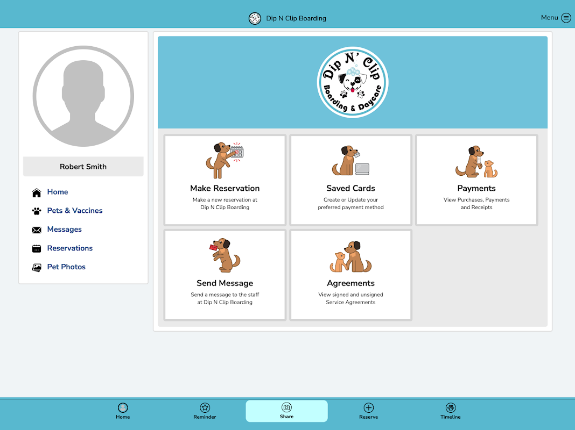Click the picture icon beside Pet Photos
Viewport: 575px width, 430px height.
(x=37, y=268)
